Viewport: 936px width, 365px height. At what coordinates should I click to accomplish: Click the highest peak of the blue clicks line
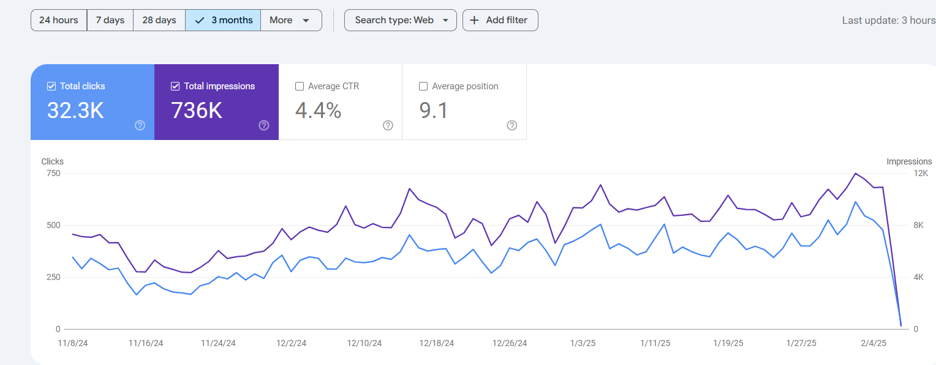pos(856,202)
